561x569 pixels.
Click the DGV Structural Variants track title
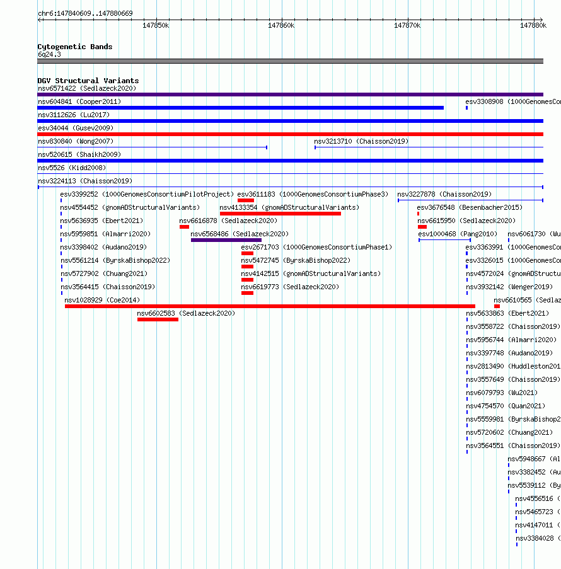point(88,81)
